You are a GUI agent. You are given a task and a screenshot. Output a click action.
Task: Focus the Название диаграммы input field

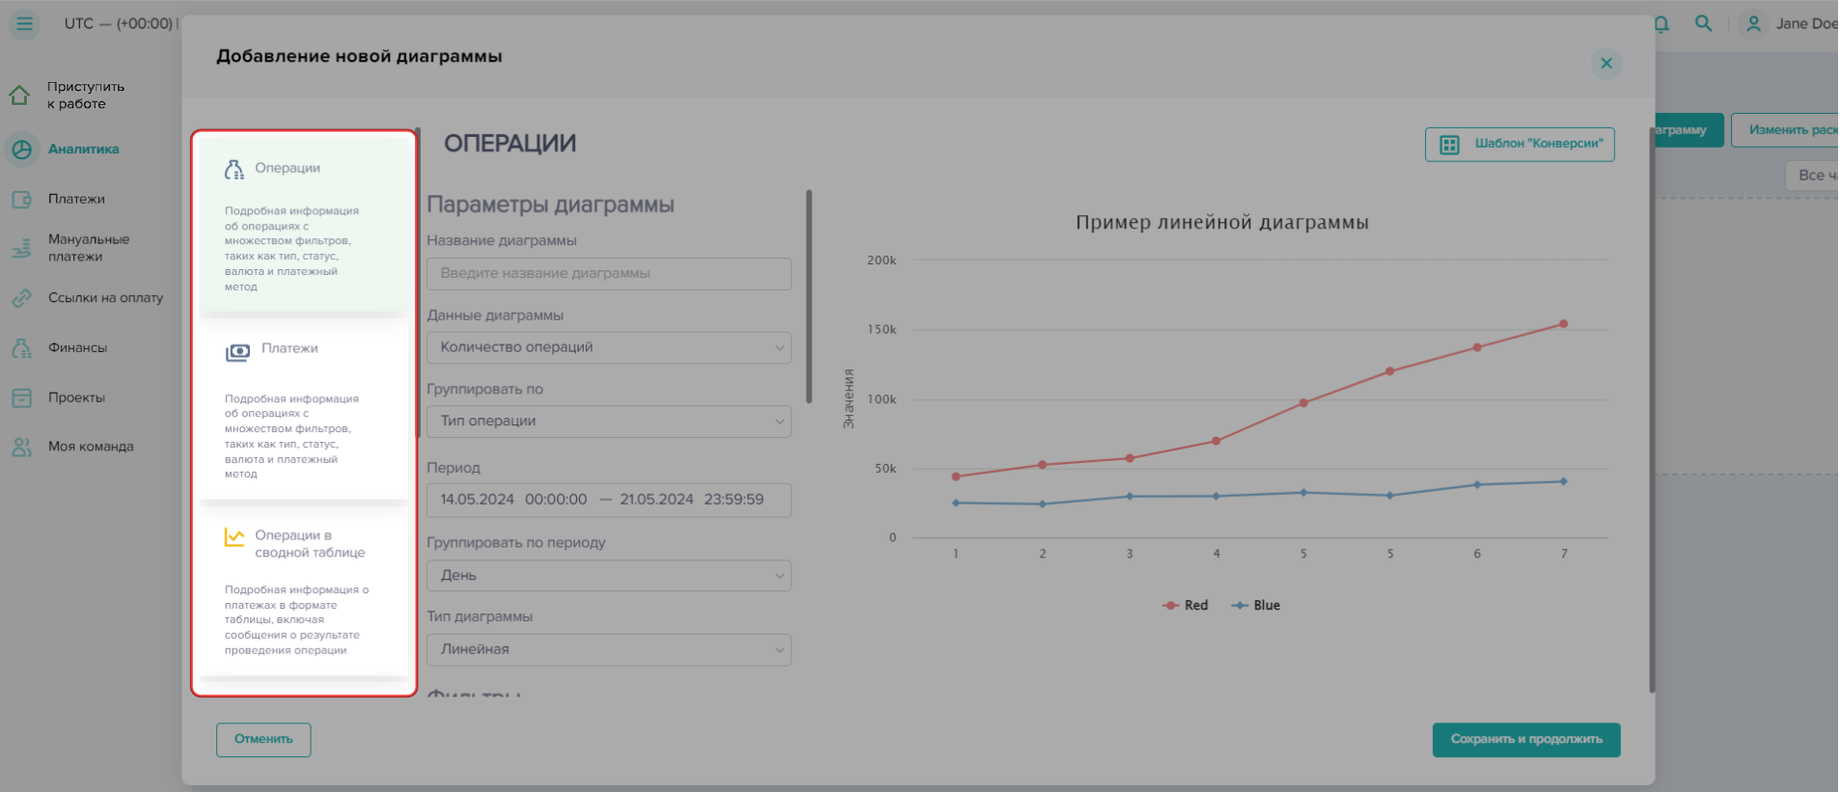[609, 274]
